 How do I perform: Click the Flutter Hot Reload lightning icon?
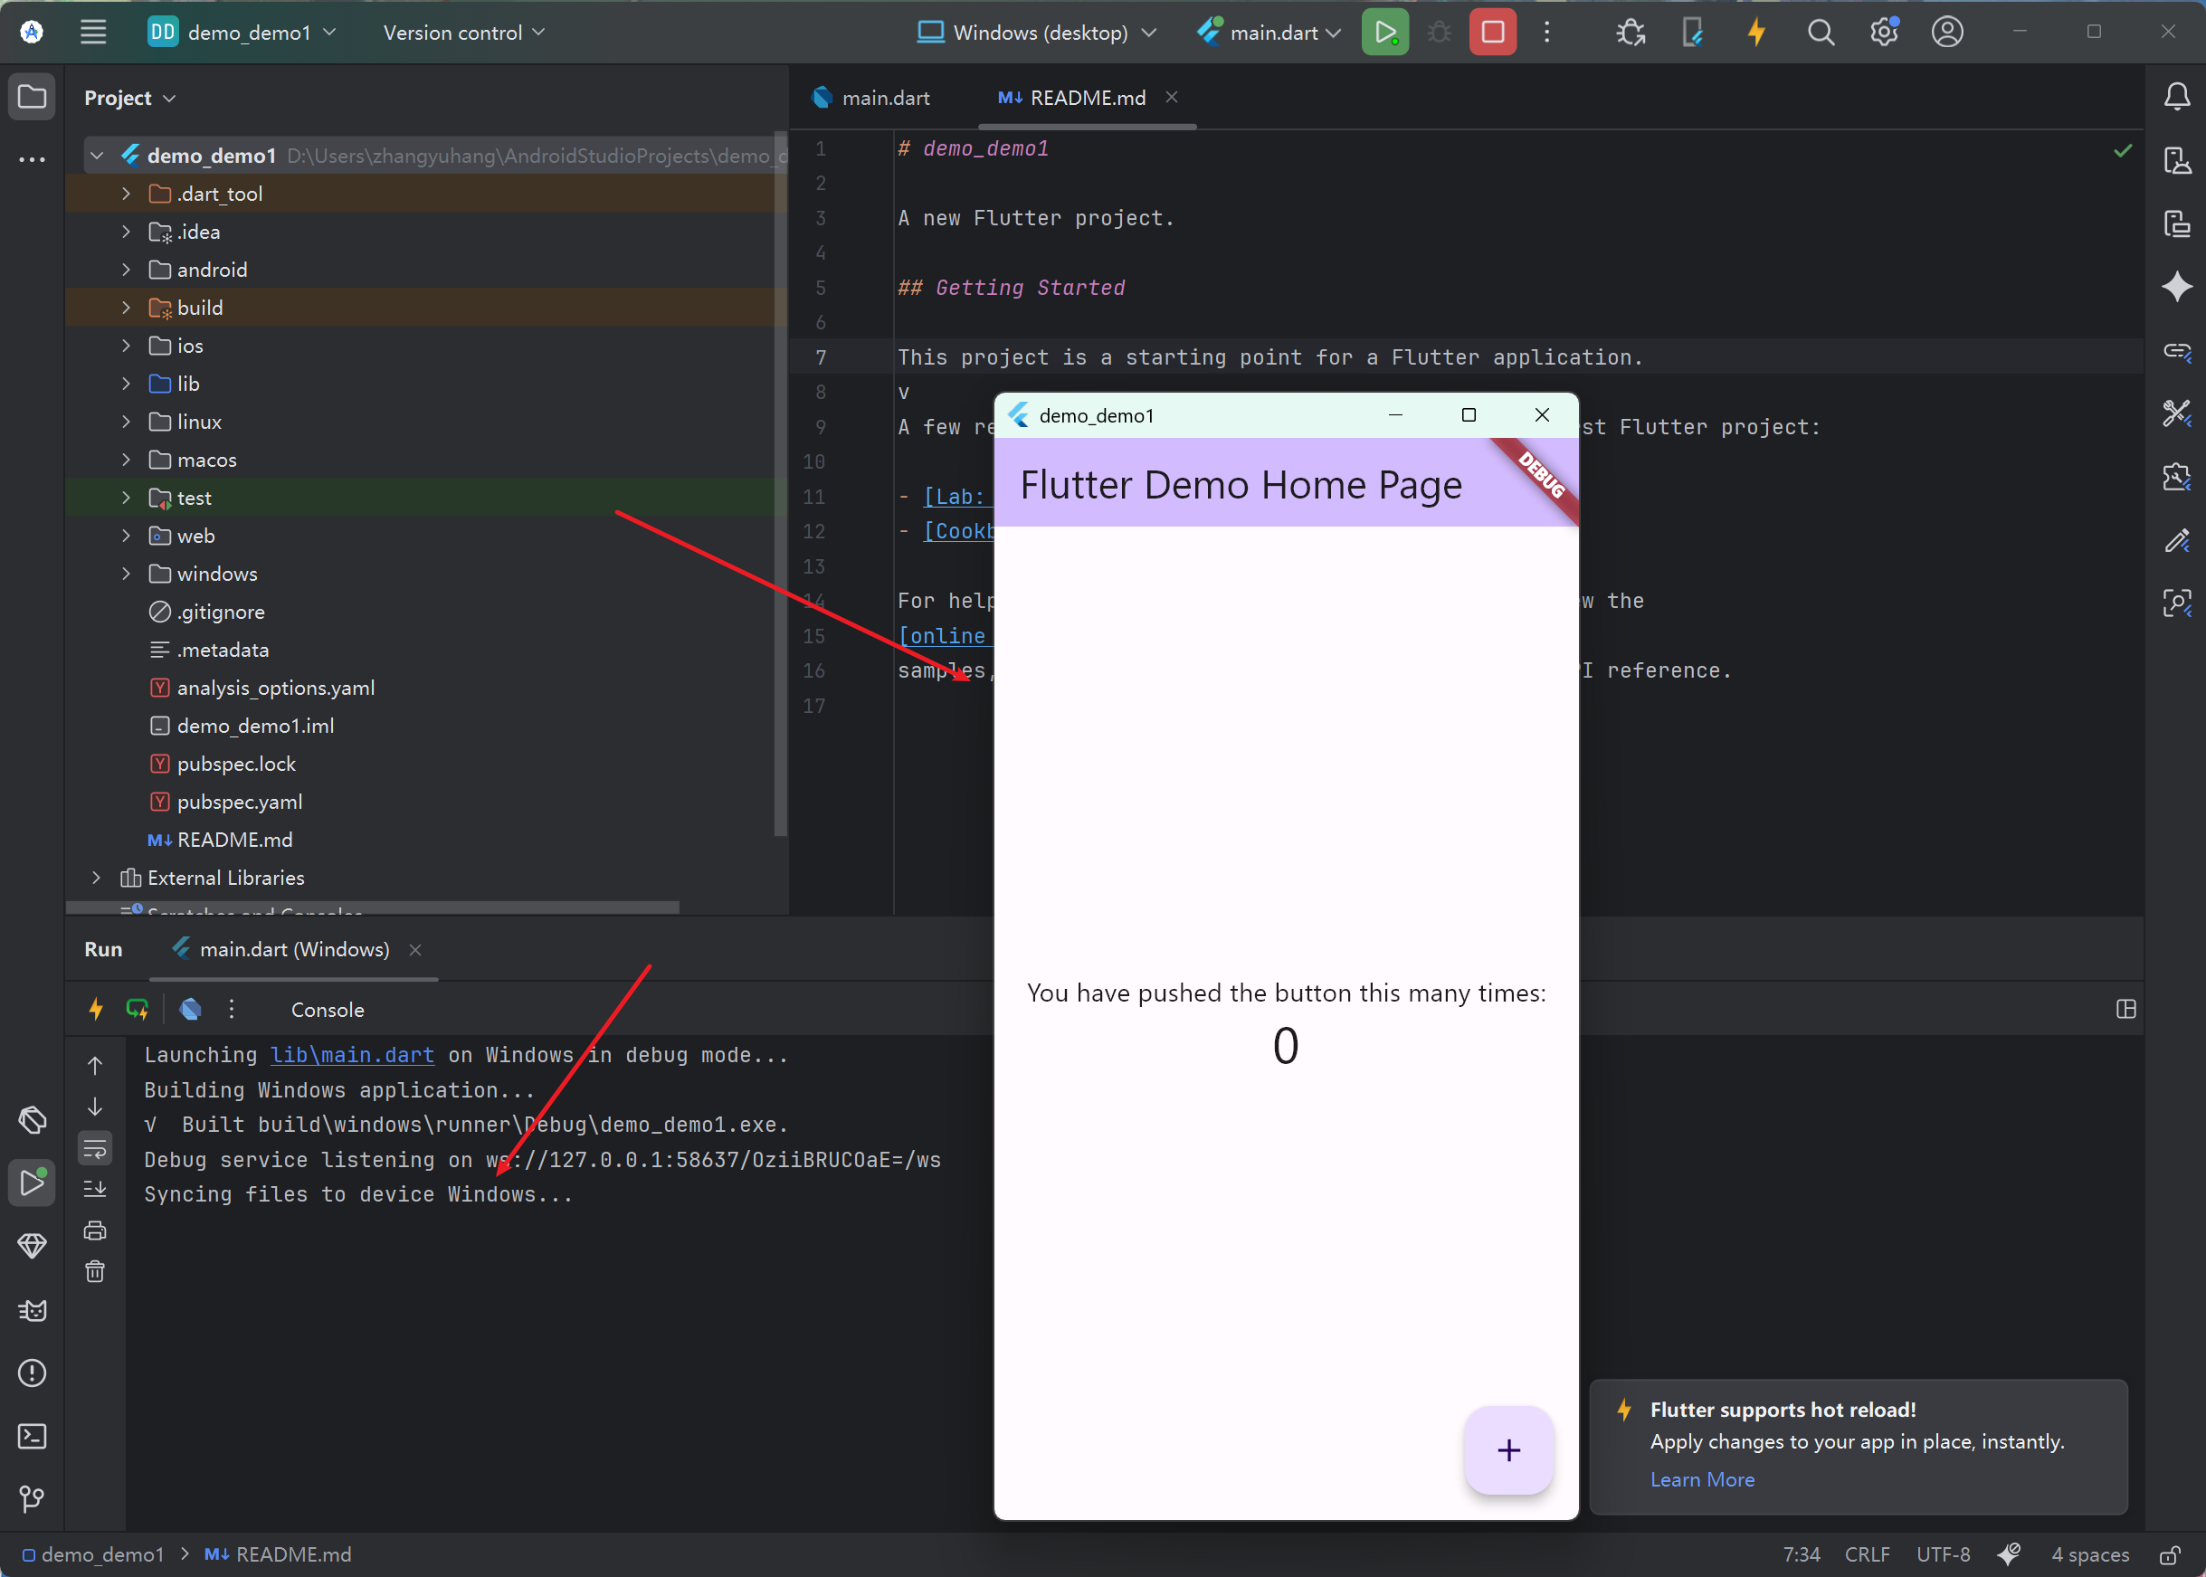pos(1755,32)
